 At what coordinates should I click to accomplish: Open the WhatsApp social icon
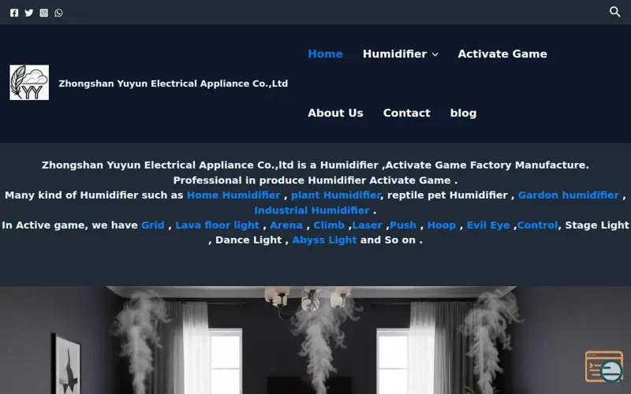58,13
